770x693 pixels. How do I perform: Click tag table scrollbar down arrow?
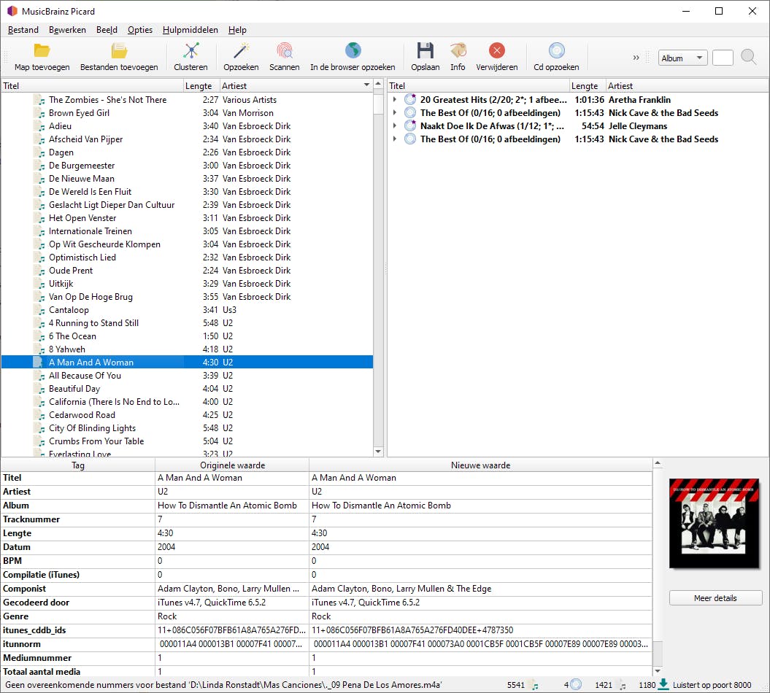[658, 670]
